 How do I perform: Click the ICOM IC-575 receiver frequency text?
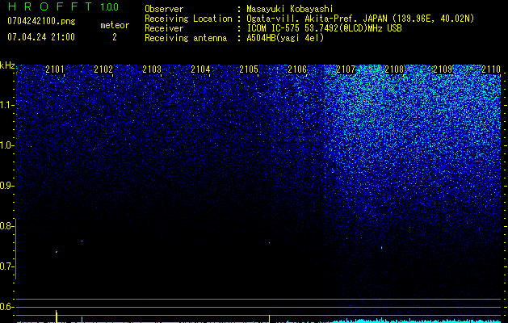pyautogui.click(x=324, y=28)
